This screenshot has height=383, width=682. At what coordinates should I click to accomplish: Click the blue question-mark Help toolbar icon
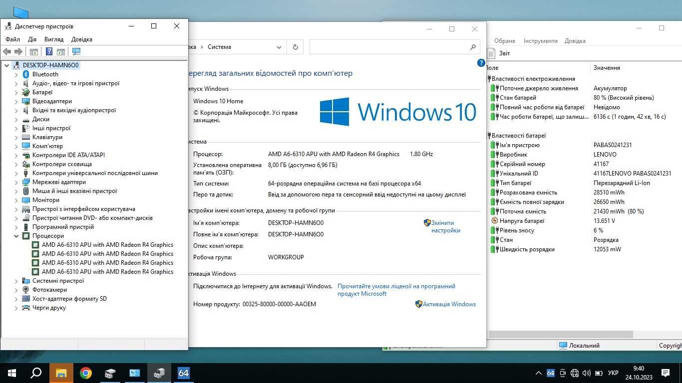[49, 51]
